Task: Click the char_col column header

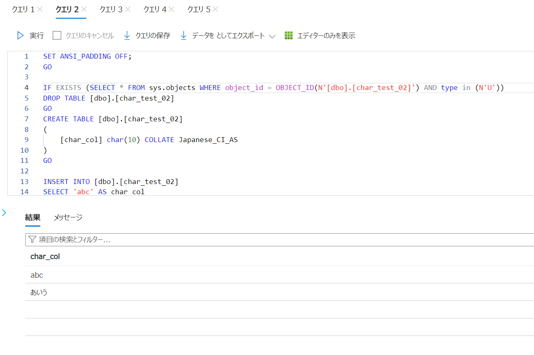Action: 45,256
